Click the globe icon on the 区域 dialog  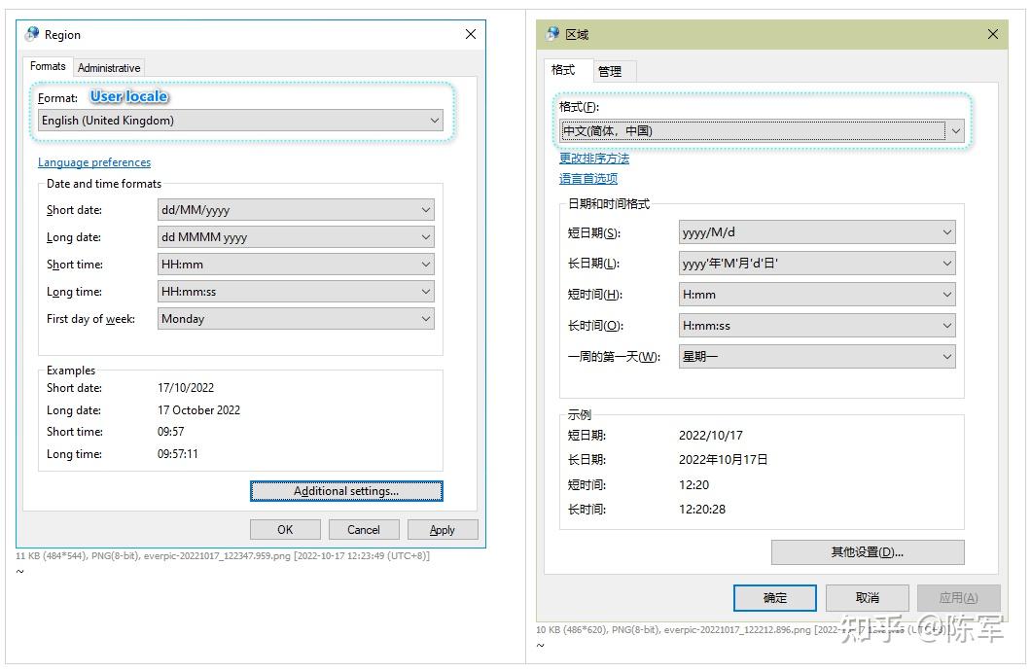[552, 34]
